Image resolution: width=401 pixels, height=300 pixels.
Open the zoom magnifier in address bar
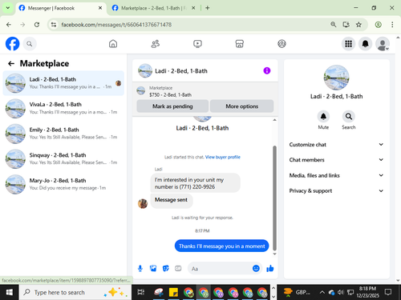(x=333, y=25)
